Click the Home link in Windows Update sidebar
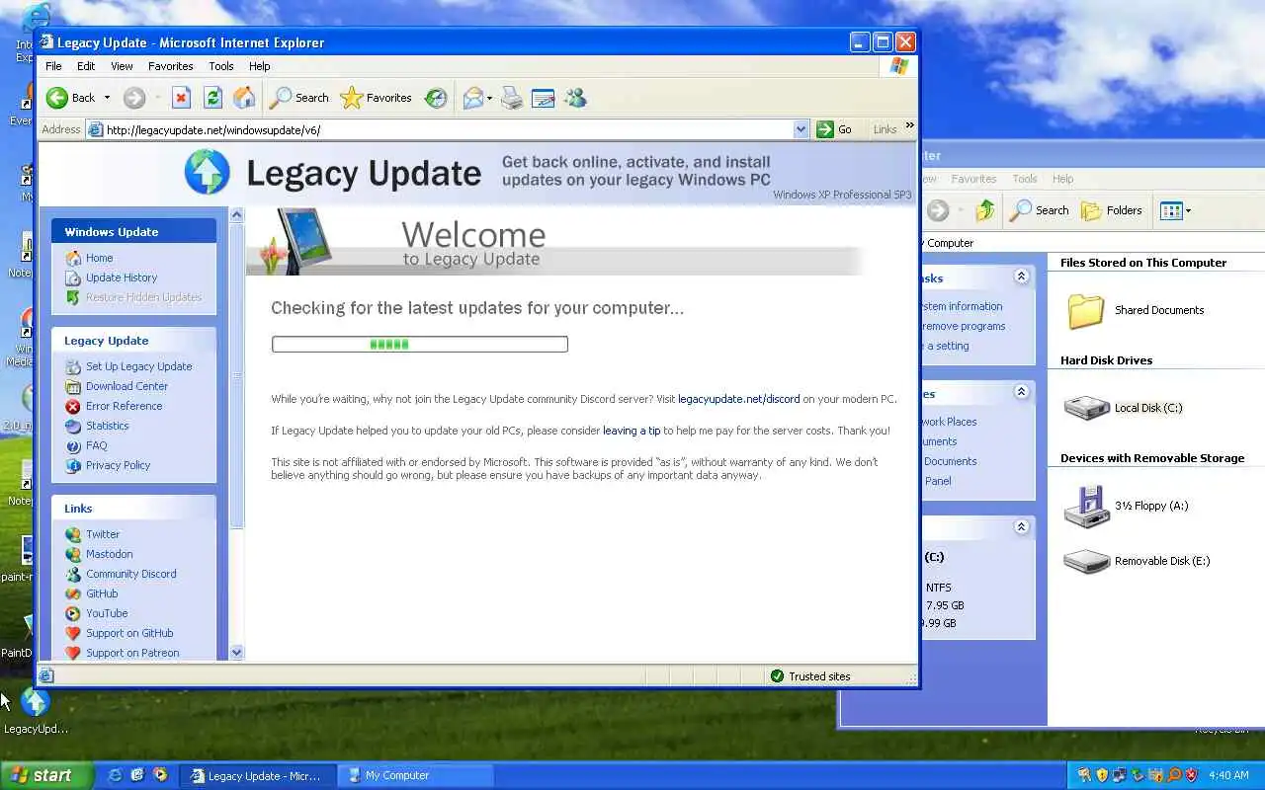This screenshot has height=790, width=1265. (x=99, y=258)
